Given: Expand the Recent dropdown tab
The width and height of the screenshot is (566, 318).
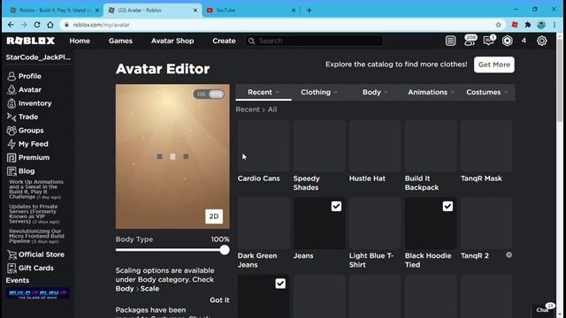Looking at the screenshot, I should (x=264, y=92).
